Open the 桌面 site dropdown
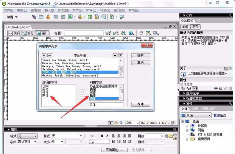Image resolution: width=235 pixels, height=154 pixels. (x=196, y=115)
